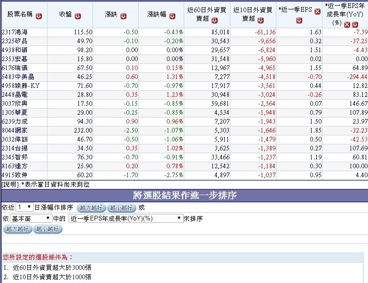Sort by 近一季EPS using arrow icon
This screenshot has height=283, width=368.
299,21
